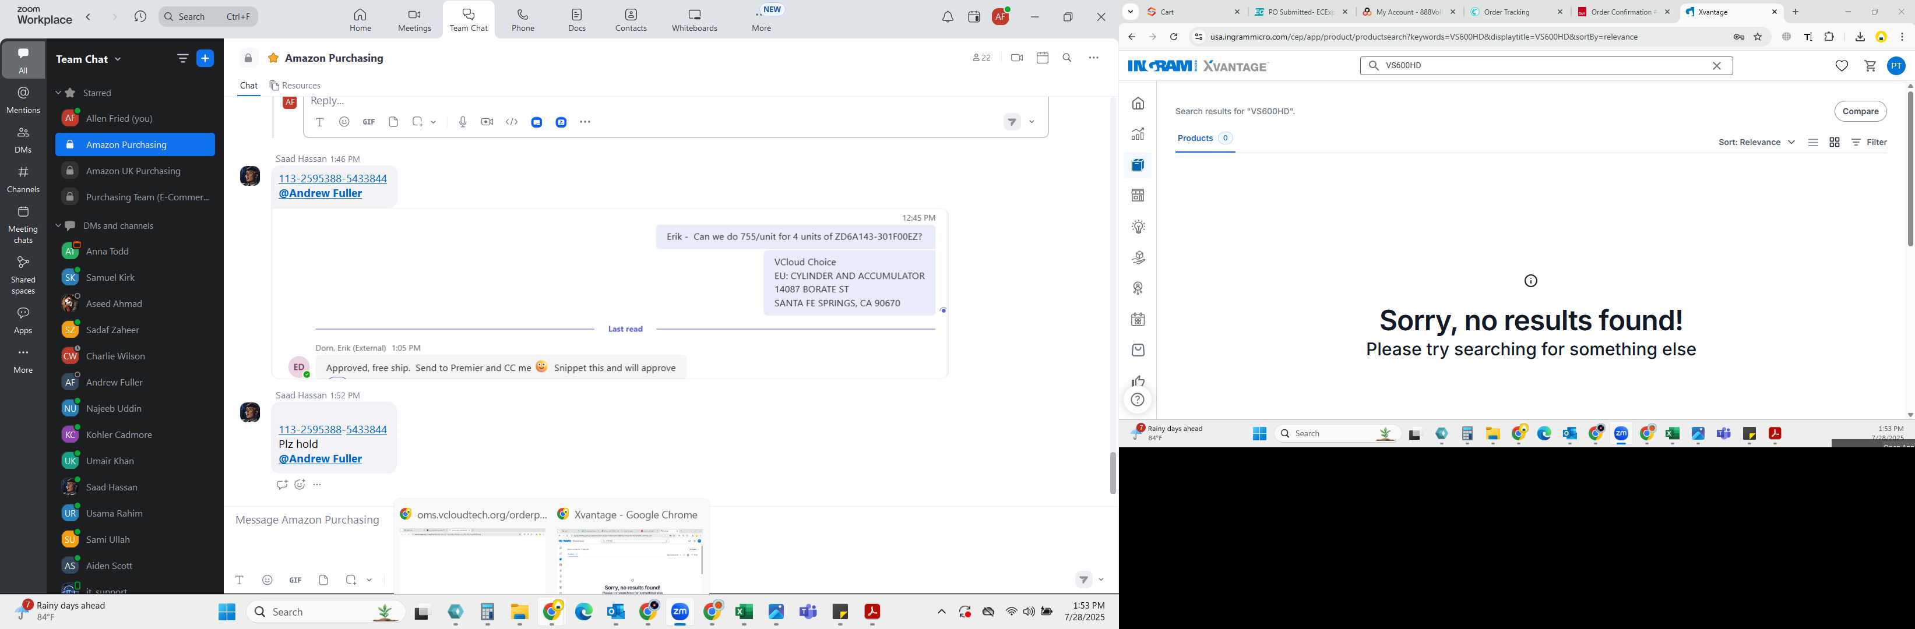
Task: Open the Meetings tab in Zoom
Action: click(414, 20)
